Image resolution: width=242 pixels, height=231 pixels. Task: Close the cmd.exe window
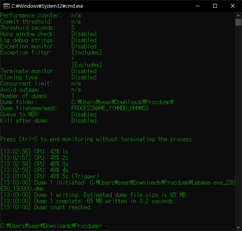[x=233, y=6]
